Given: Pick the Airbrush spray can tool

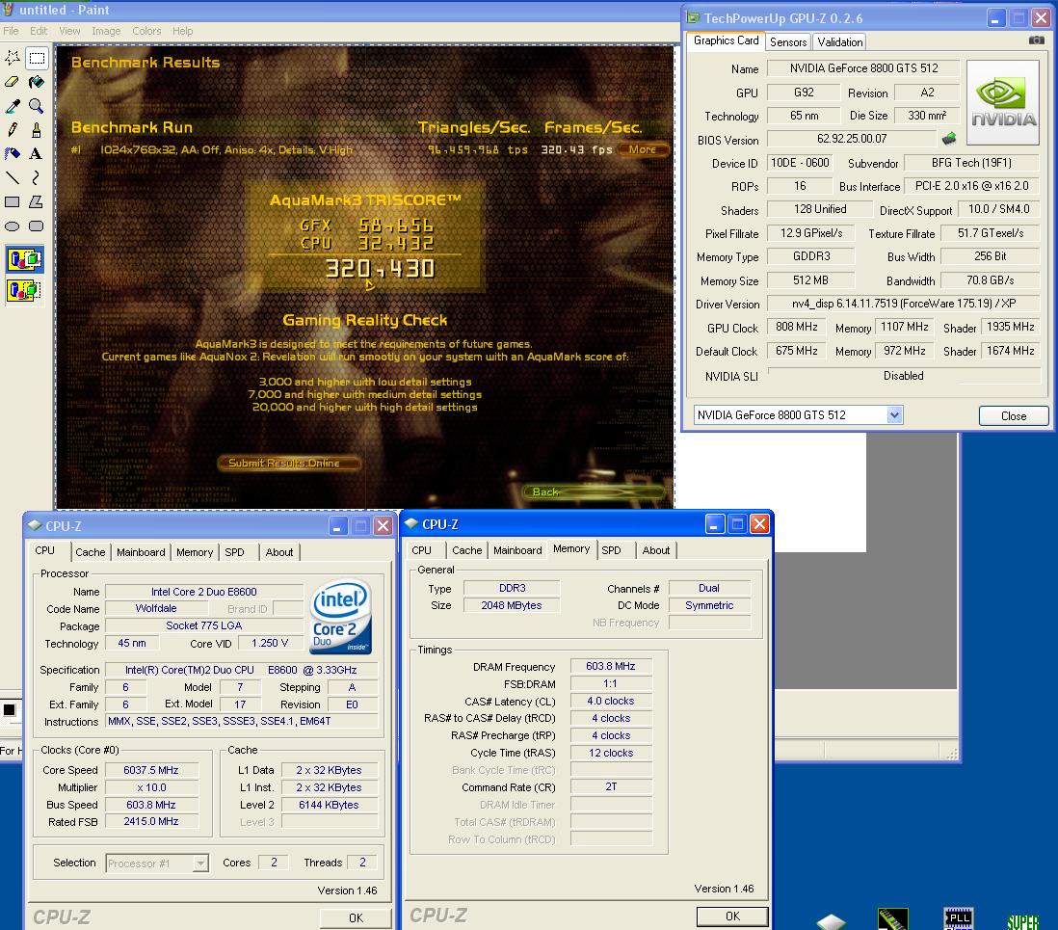Looking at the screenshot, I should pos(13,154).
